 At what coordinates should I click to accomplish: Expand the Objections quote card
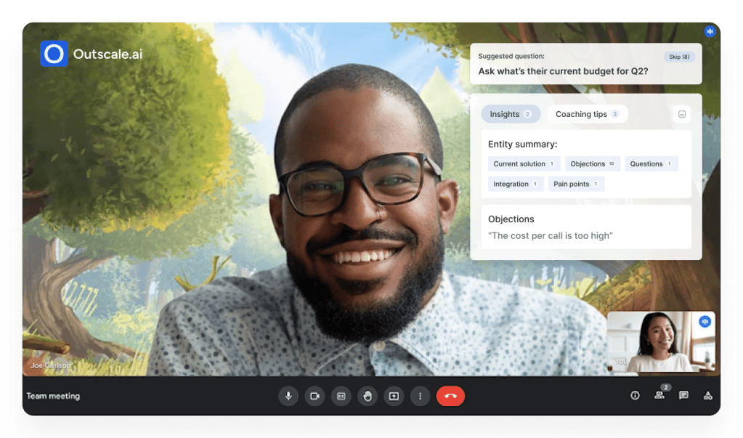586,227
